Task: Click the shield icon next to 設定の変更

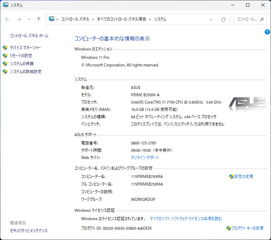Action: tap(231, 177)
